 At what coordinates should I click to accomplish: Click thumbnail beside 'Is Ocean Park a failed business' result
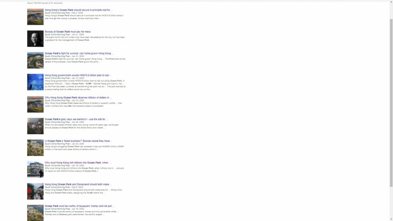pyautogui.click(x=35, y=148)
